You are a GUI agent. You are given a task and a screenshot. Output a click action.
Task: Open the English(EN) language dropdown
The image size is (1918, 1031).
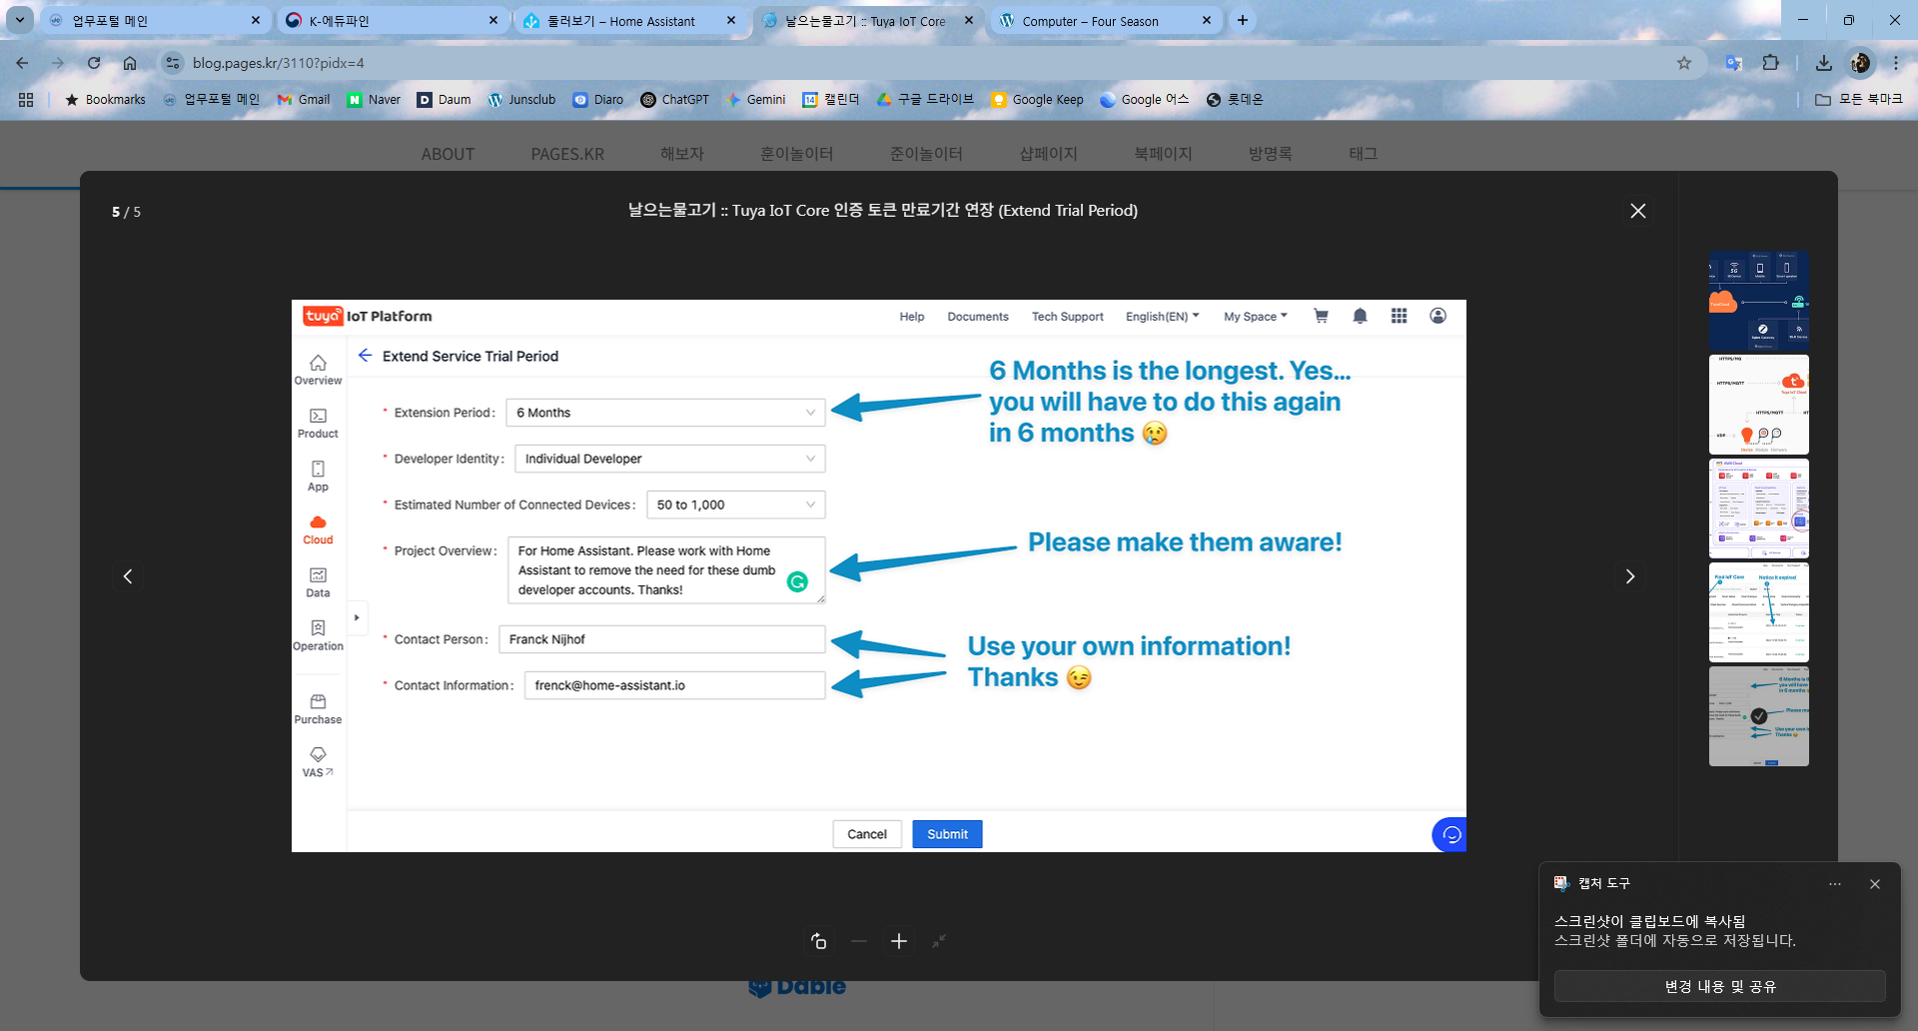(1162, 317)
